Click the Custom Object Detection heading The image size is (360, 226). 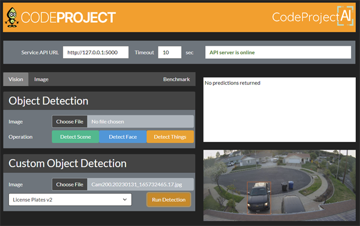click(x=67, y=163)
